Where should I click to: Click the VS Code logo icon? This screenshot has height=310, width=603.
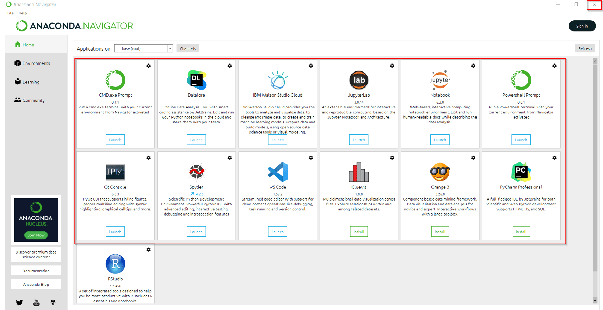pyautogui.click(x=277, y=172)
